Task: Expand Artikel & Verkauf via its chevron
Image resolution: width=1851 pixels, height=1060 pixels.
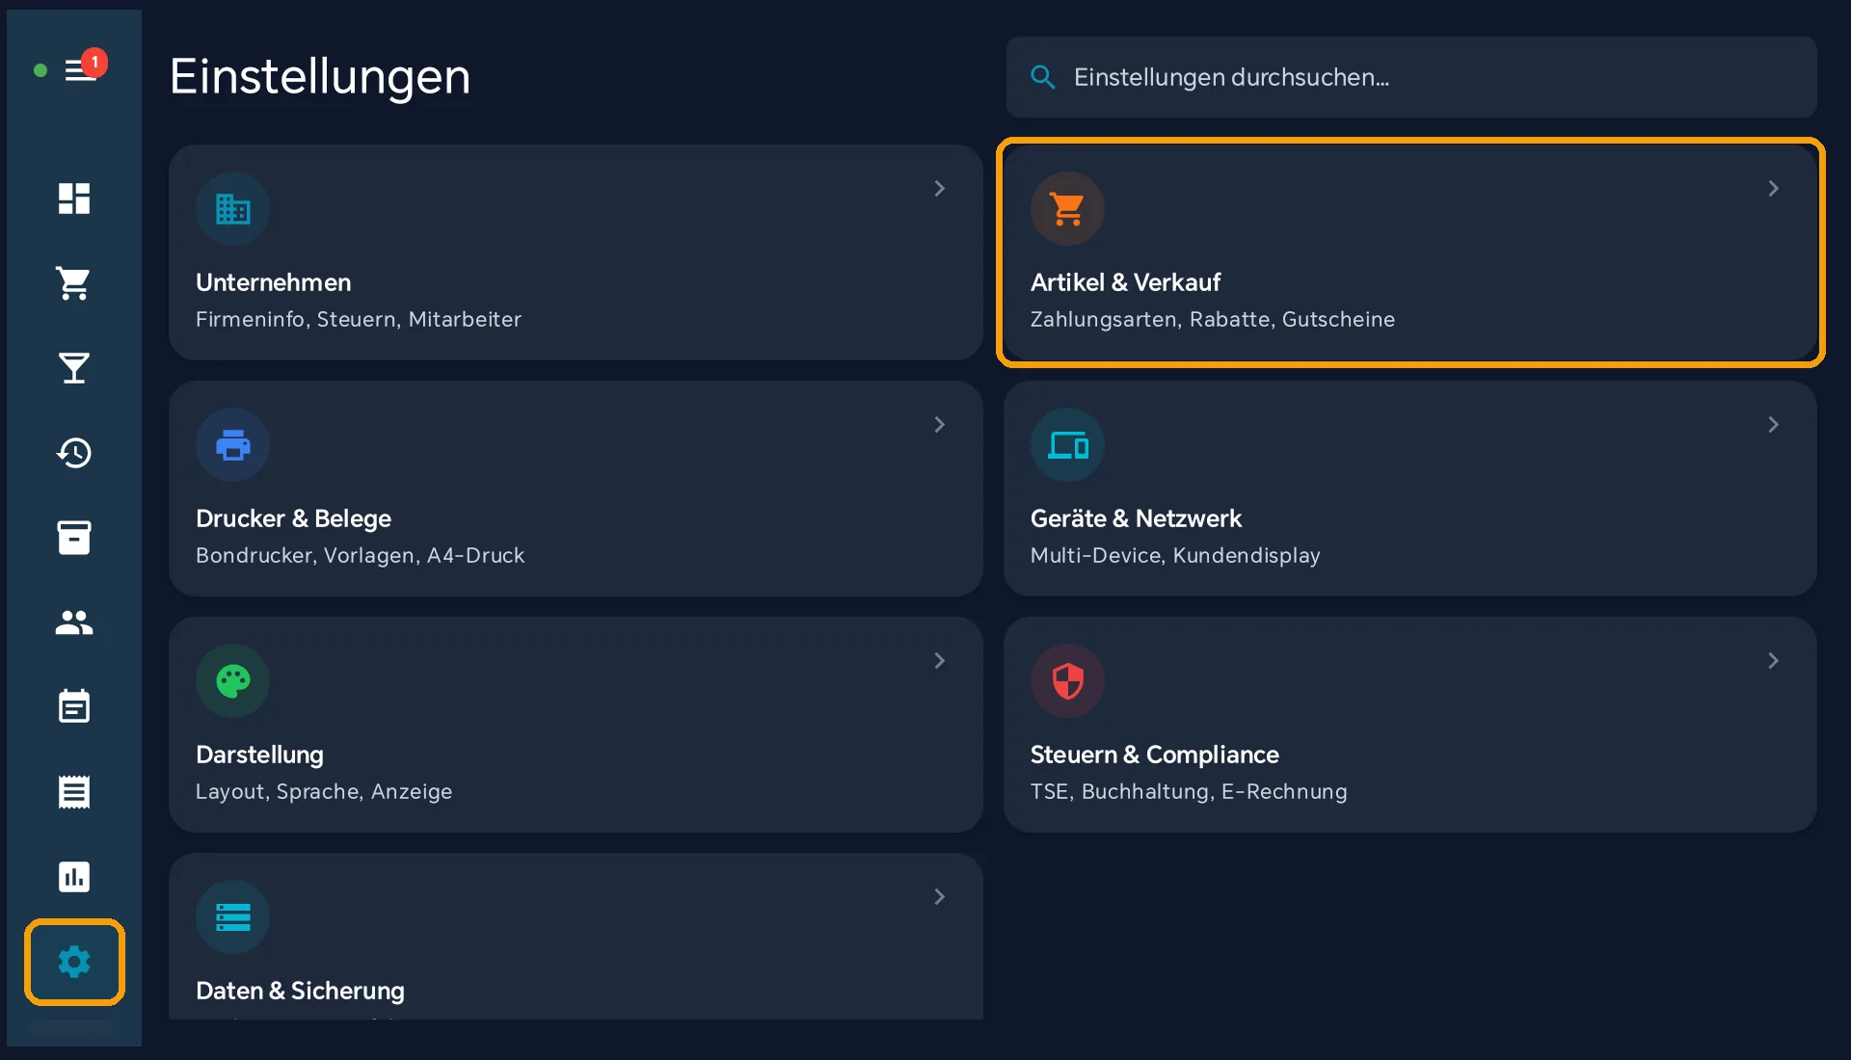Action: (x=1773, y=189)
